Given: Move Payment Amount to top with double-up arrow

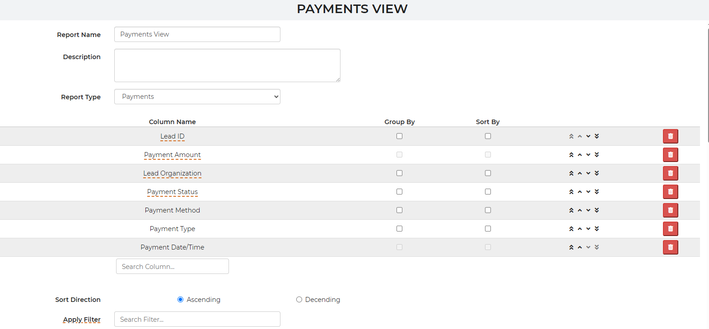Looking at the screenshot, I should tap(571, 155).
